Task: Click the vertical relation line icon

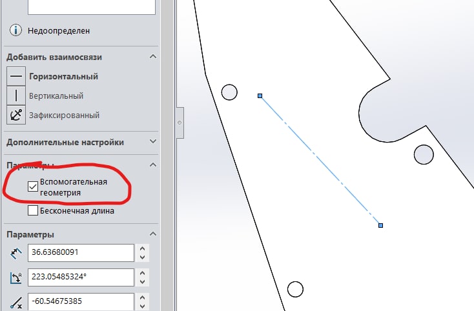Action: pos(16,95)
